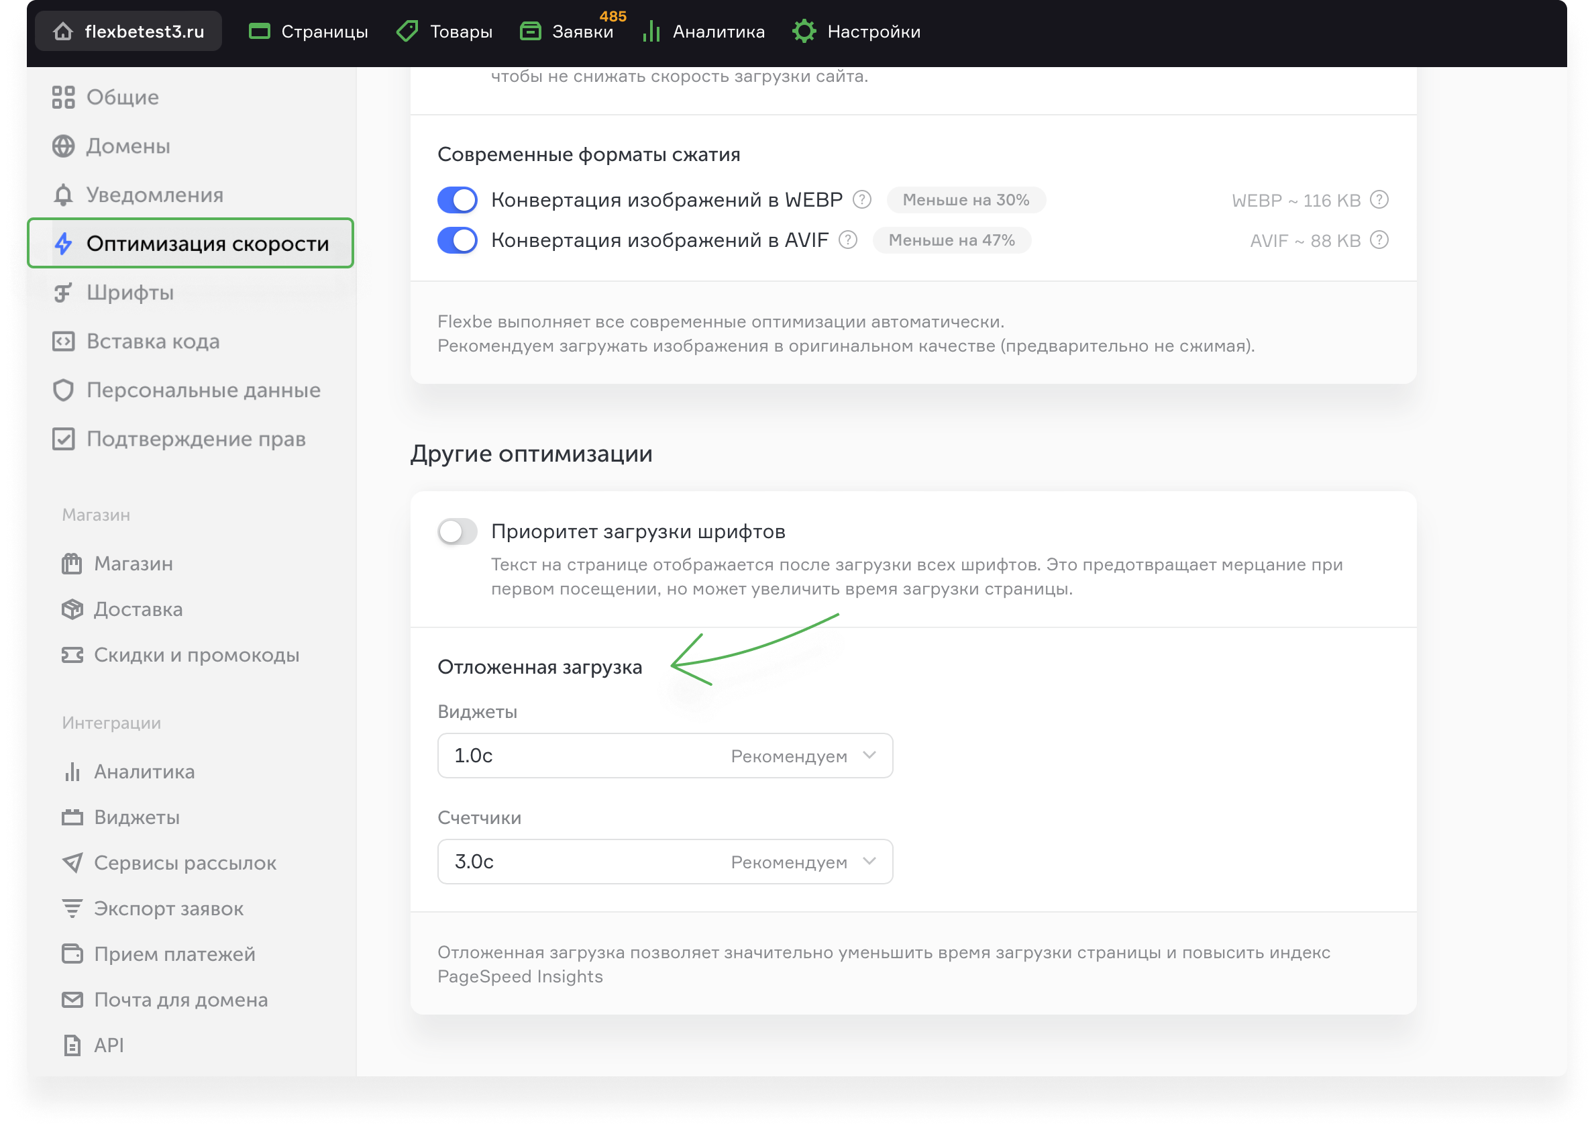Click help icon beside WEBP ~ 116 KB
The image size is (1594, 1130).
pyautogui.click(x=1379, y=200)
